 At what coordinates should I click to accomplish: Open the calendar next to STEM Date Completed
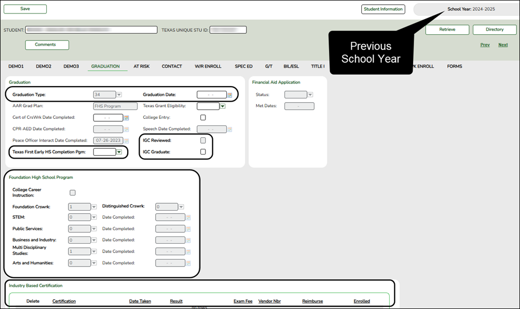point(188,217)
